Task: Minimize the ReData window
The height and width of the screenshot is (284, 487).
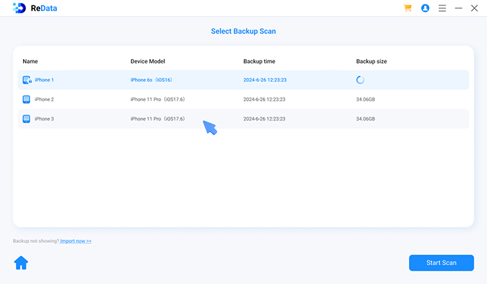Action: 459,8
